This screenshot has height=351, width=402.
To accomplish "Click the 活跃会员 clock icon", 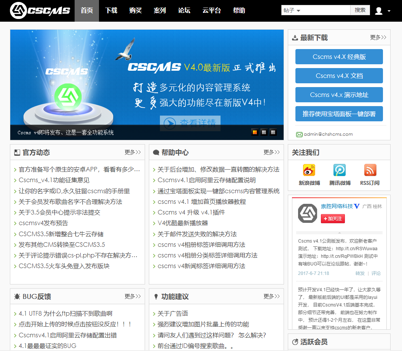I will (x=295, y=342).
